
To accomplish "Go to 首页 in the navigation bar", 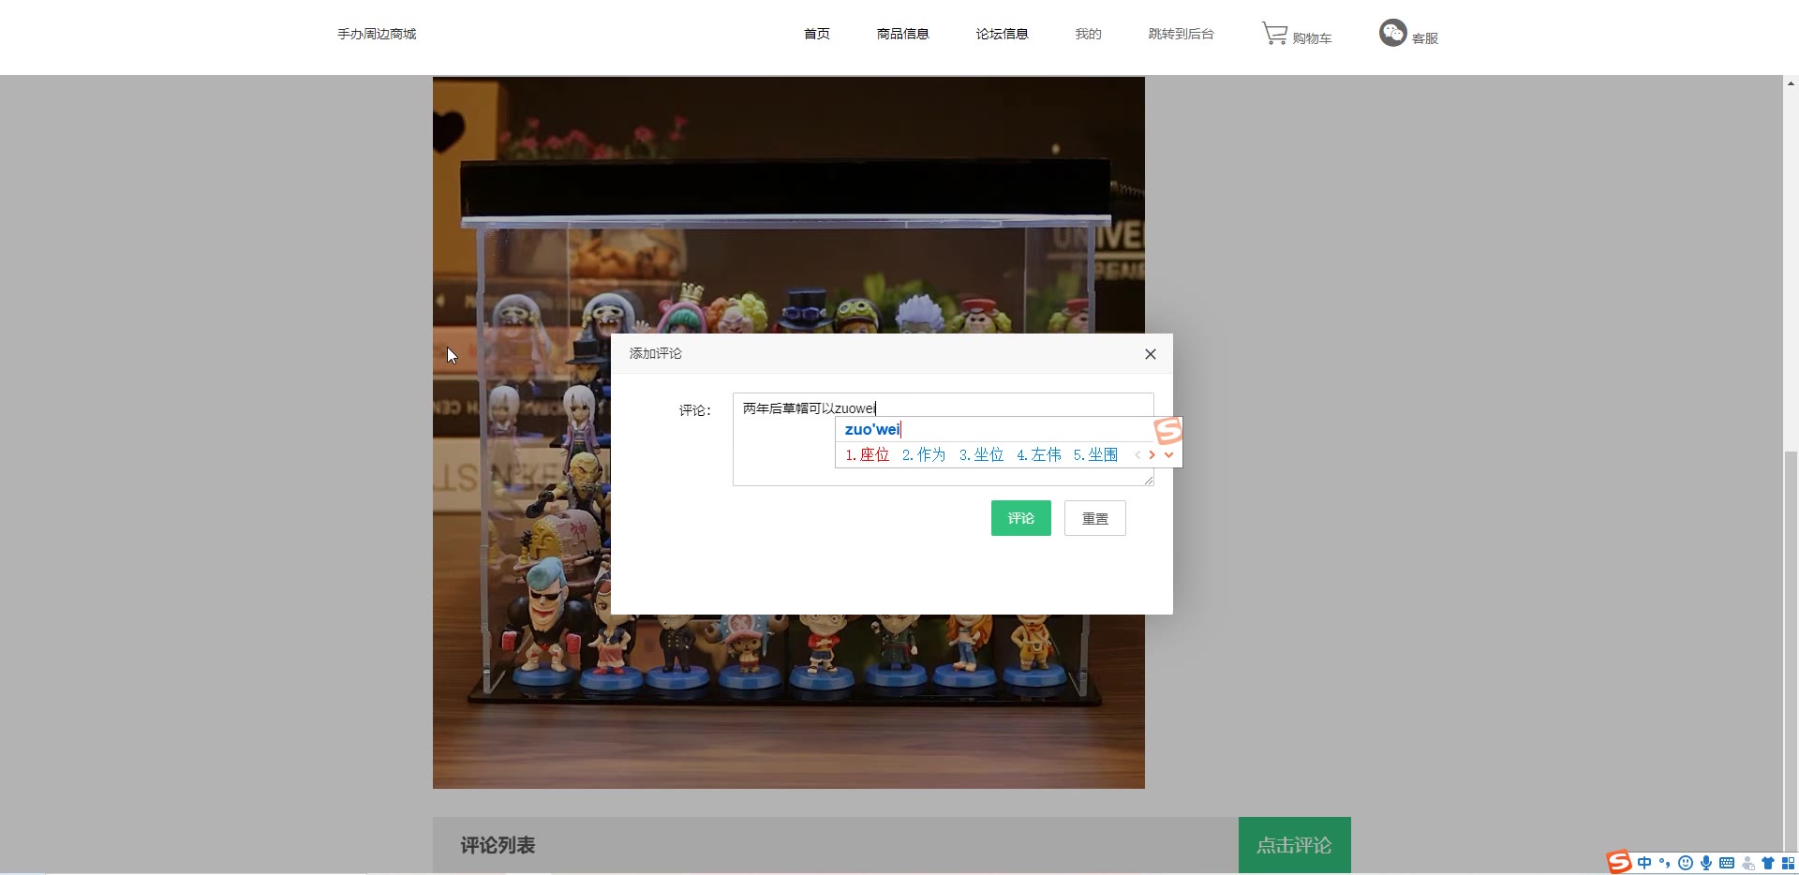I will [817, 34].
